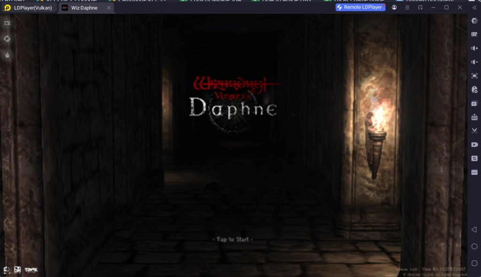The image size is (481, 277).
Task: Click the volume down icon
Action: 474,62
